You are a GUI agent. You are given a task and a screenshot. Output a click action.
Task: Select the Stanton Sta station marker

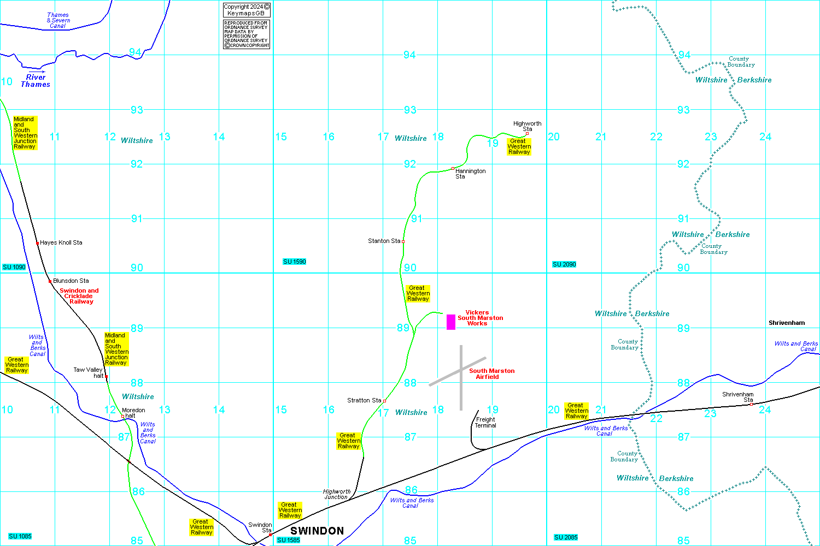coord(403,241)
